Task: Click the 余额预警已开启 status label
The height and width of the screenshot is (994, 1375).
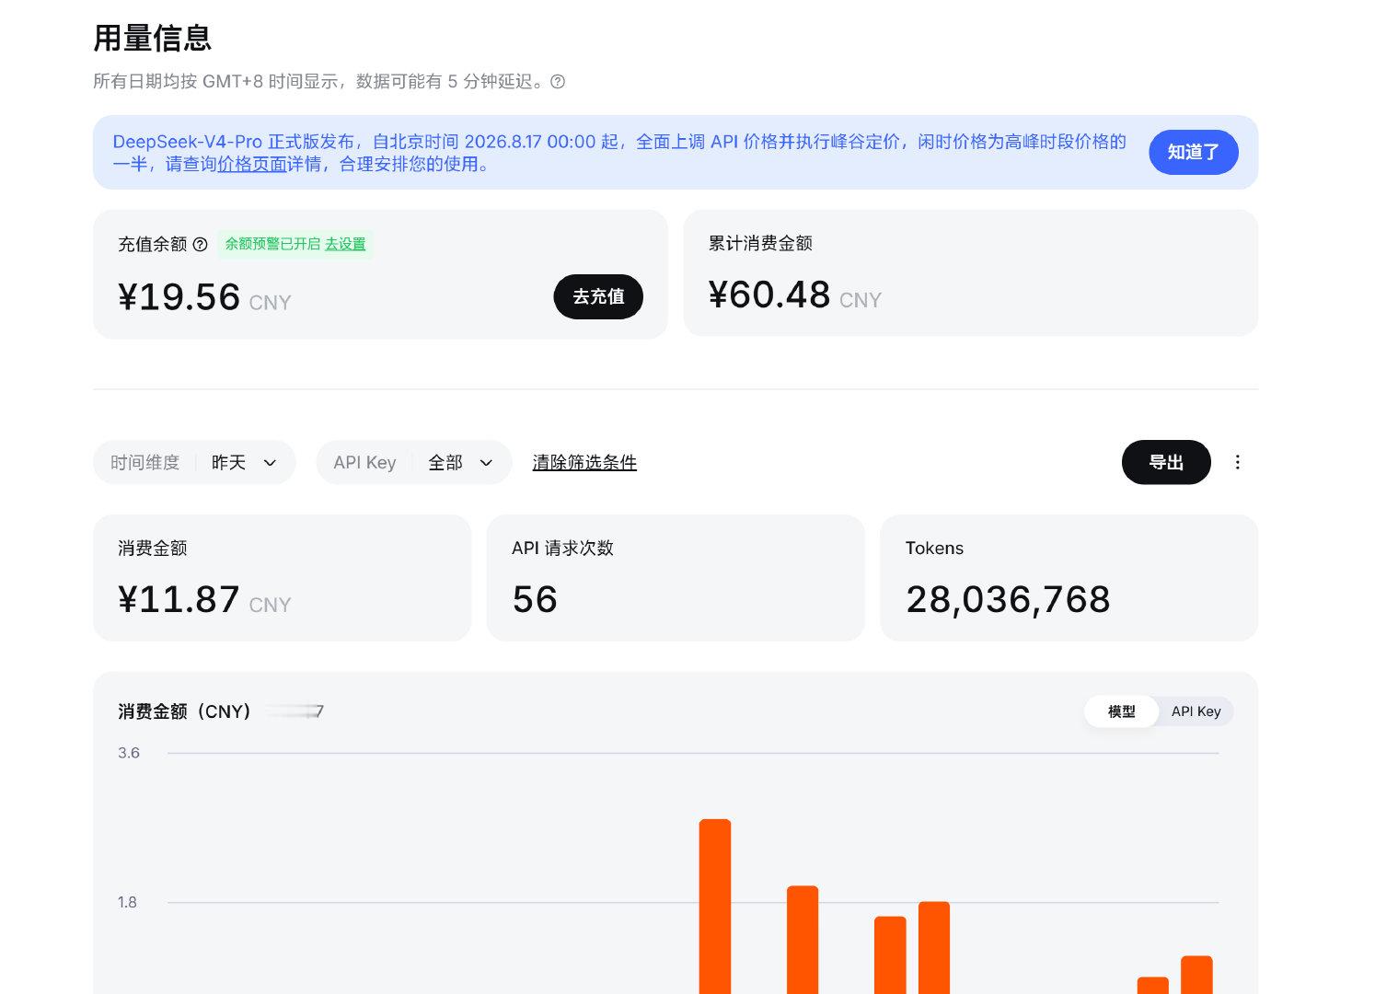Action: click(272, 244)
